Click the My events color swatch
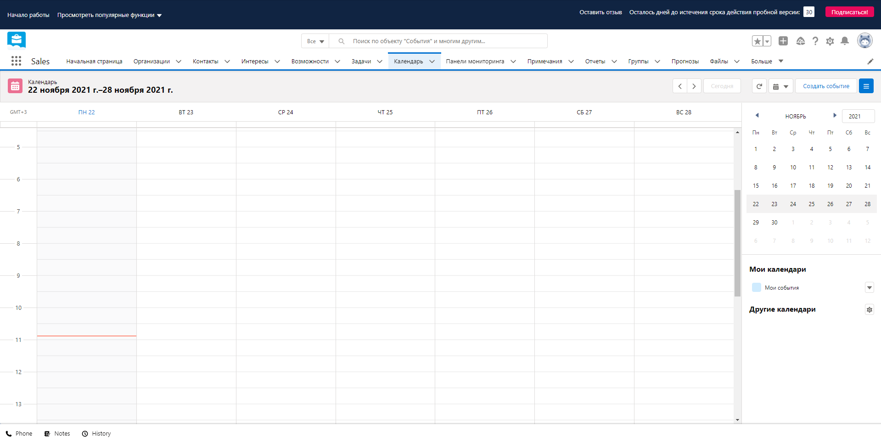881x442 pixels. pos(757,287)
